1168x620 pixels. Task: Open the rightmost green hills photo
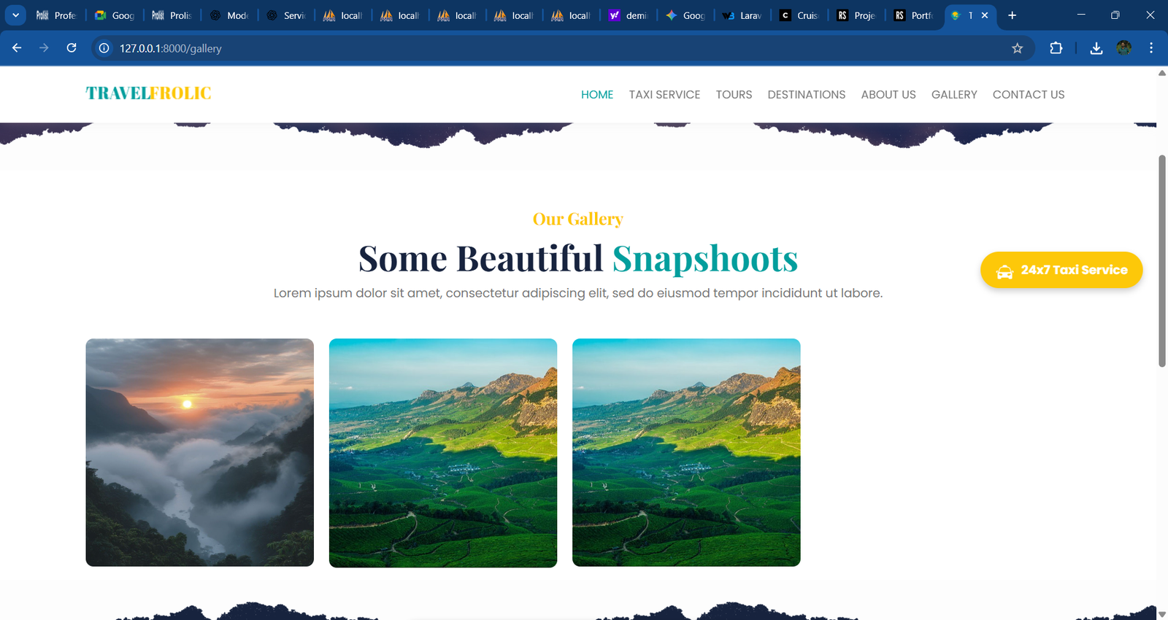(x=686, y=452)
